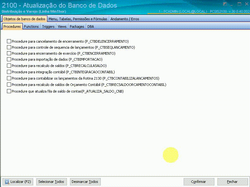This screenshot has width=250, height=187.
Task: Click 'PCADMIN (LOCAL@LOCAL)' user text
Action: pos(185,11)
